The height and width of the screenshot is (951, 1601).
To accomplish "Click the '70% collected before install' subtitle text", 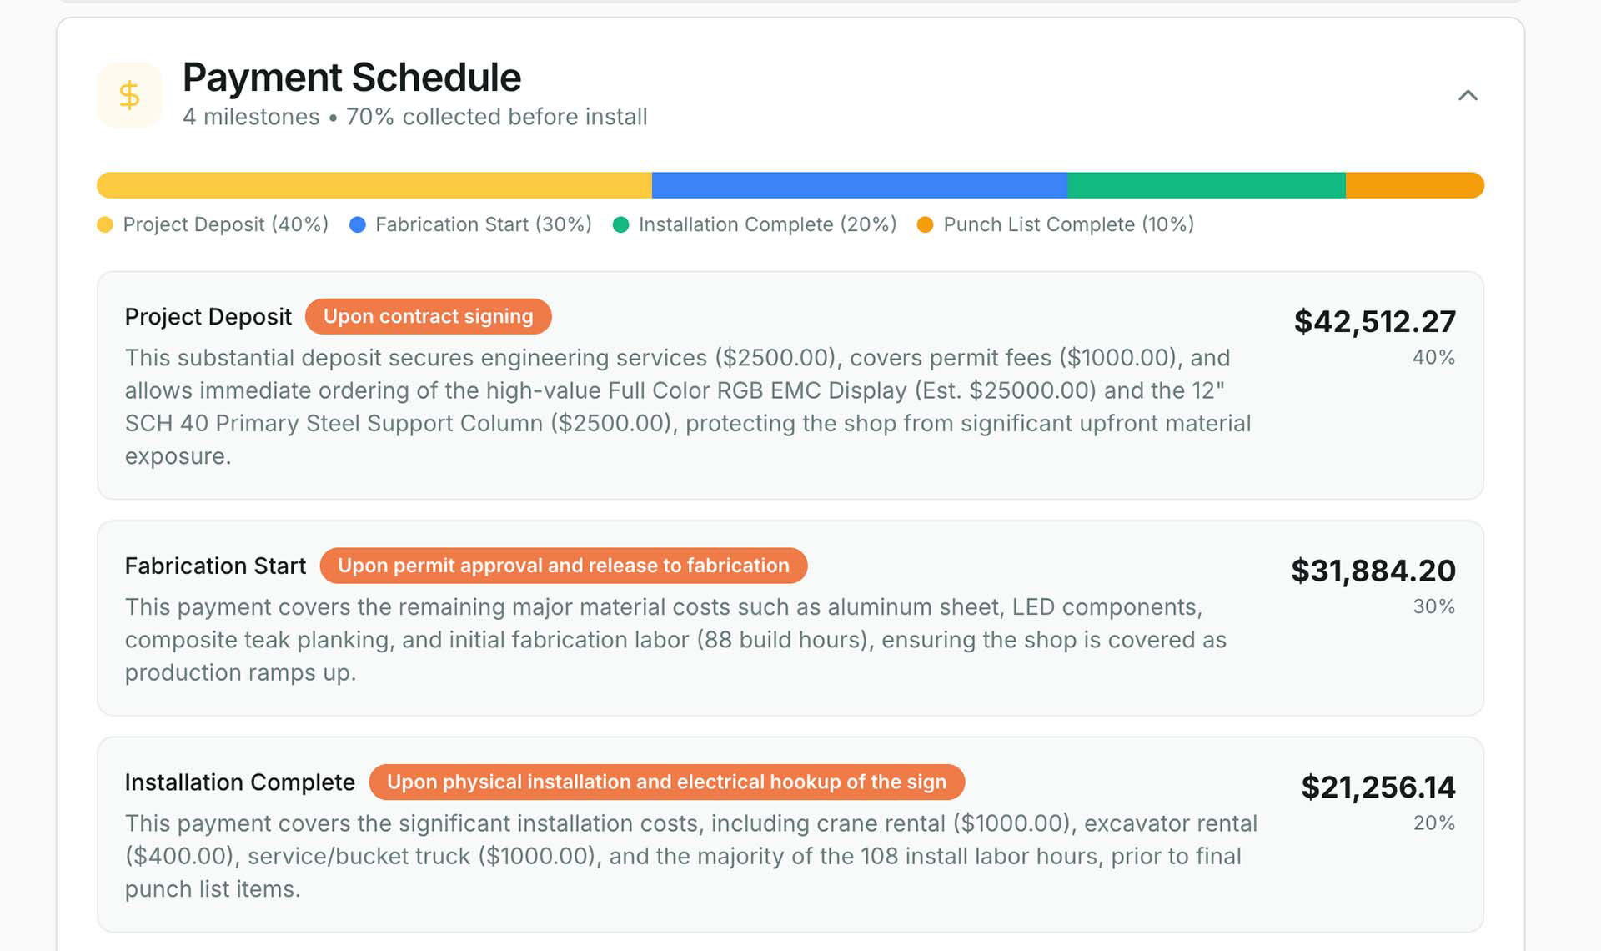I will coord(497,117).
